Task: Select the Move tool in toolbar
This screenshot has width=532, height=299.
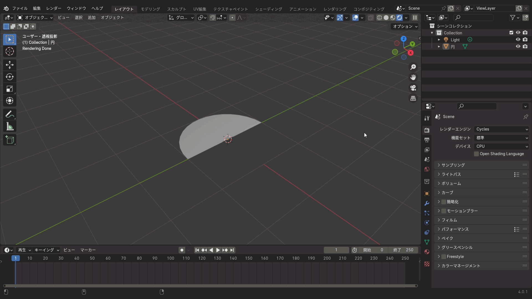Action: 10,65
